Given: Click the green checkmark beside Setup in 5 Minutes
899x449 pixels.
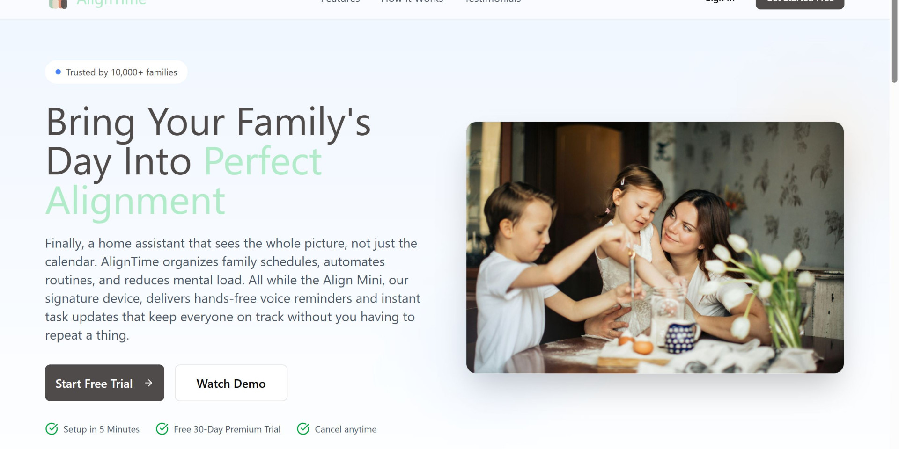Looking at the screenshot, I should click(52, 429).
